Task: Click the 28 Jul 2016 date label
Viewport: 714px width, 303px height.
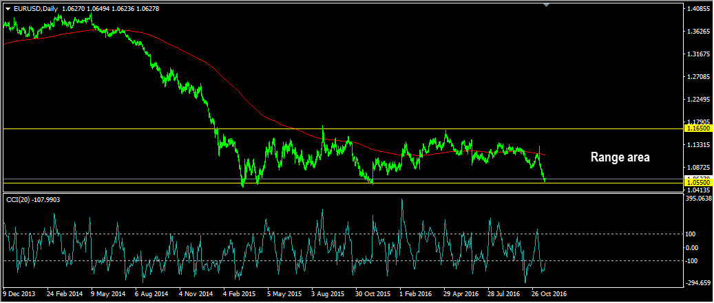Action: pos(503,294)
